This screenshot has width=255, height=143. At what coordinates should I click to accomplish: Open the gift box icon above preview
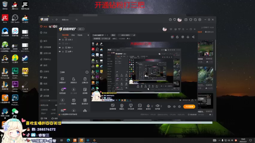tap(172, 37)
